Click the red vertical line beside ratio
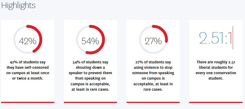 pyautogui.click(x=233, y=38)
